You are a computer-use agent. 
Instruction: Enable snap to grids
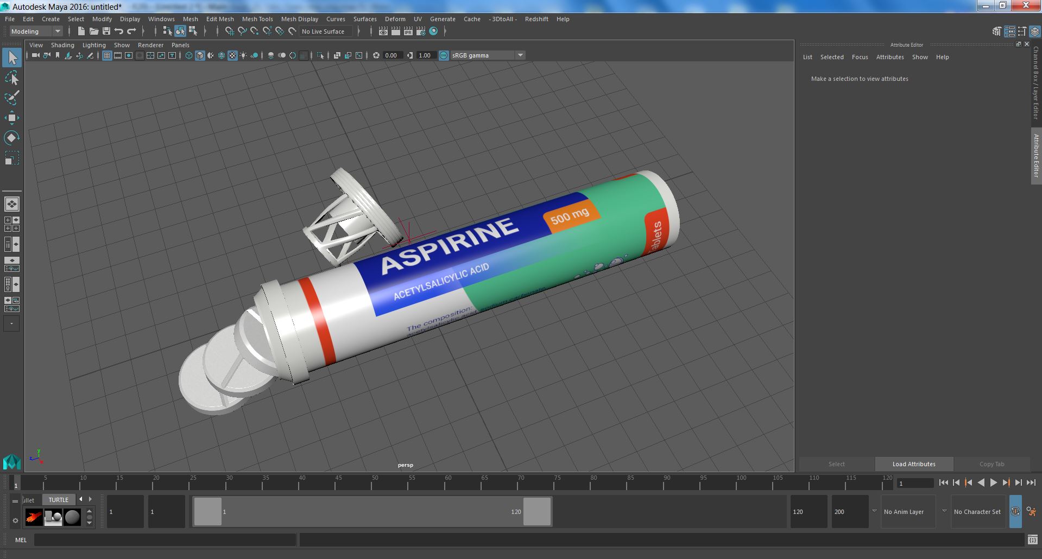(x=229, y=31)
